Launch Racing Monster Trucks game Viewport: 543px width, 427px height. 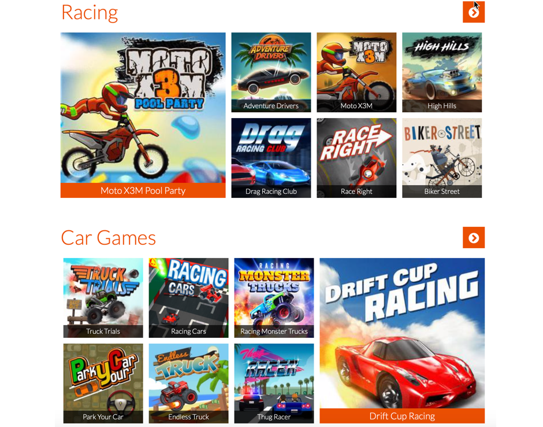[274, 297]
